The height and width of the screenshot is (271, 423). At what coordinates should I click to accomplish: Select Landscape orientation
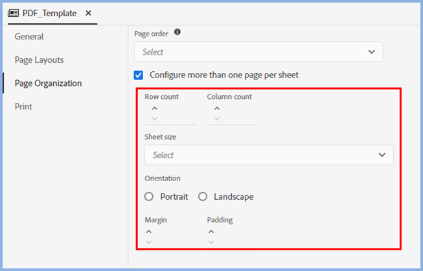203,197
